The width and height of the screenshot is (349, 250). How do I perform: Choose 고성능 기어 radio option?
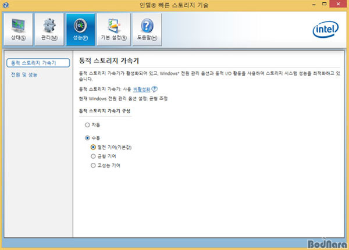tap(93, 166)
